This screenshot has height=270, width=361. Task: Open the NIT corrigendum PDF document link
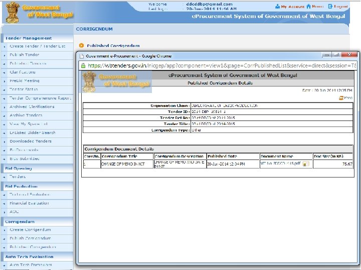coord(280,163)
